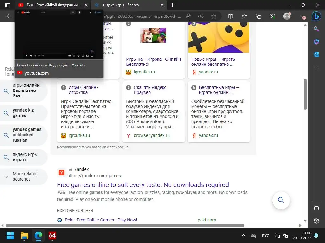This screenshot has width=325, height=243.
Task: Open 'Free games online to suit every taste'
Action: (143, 185)
